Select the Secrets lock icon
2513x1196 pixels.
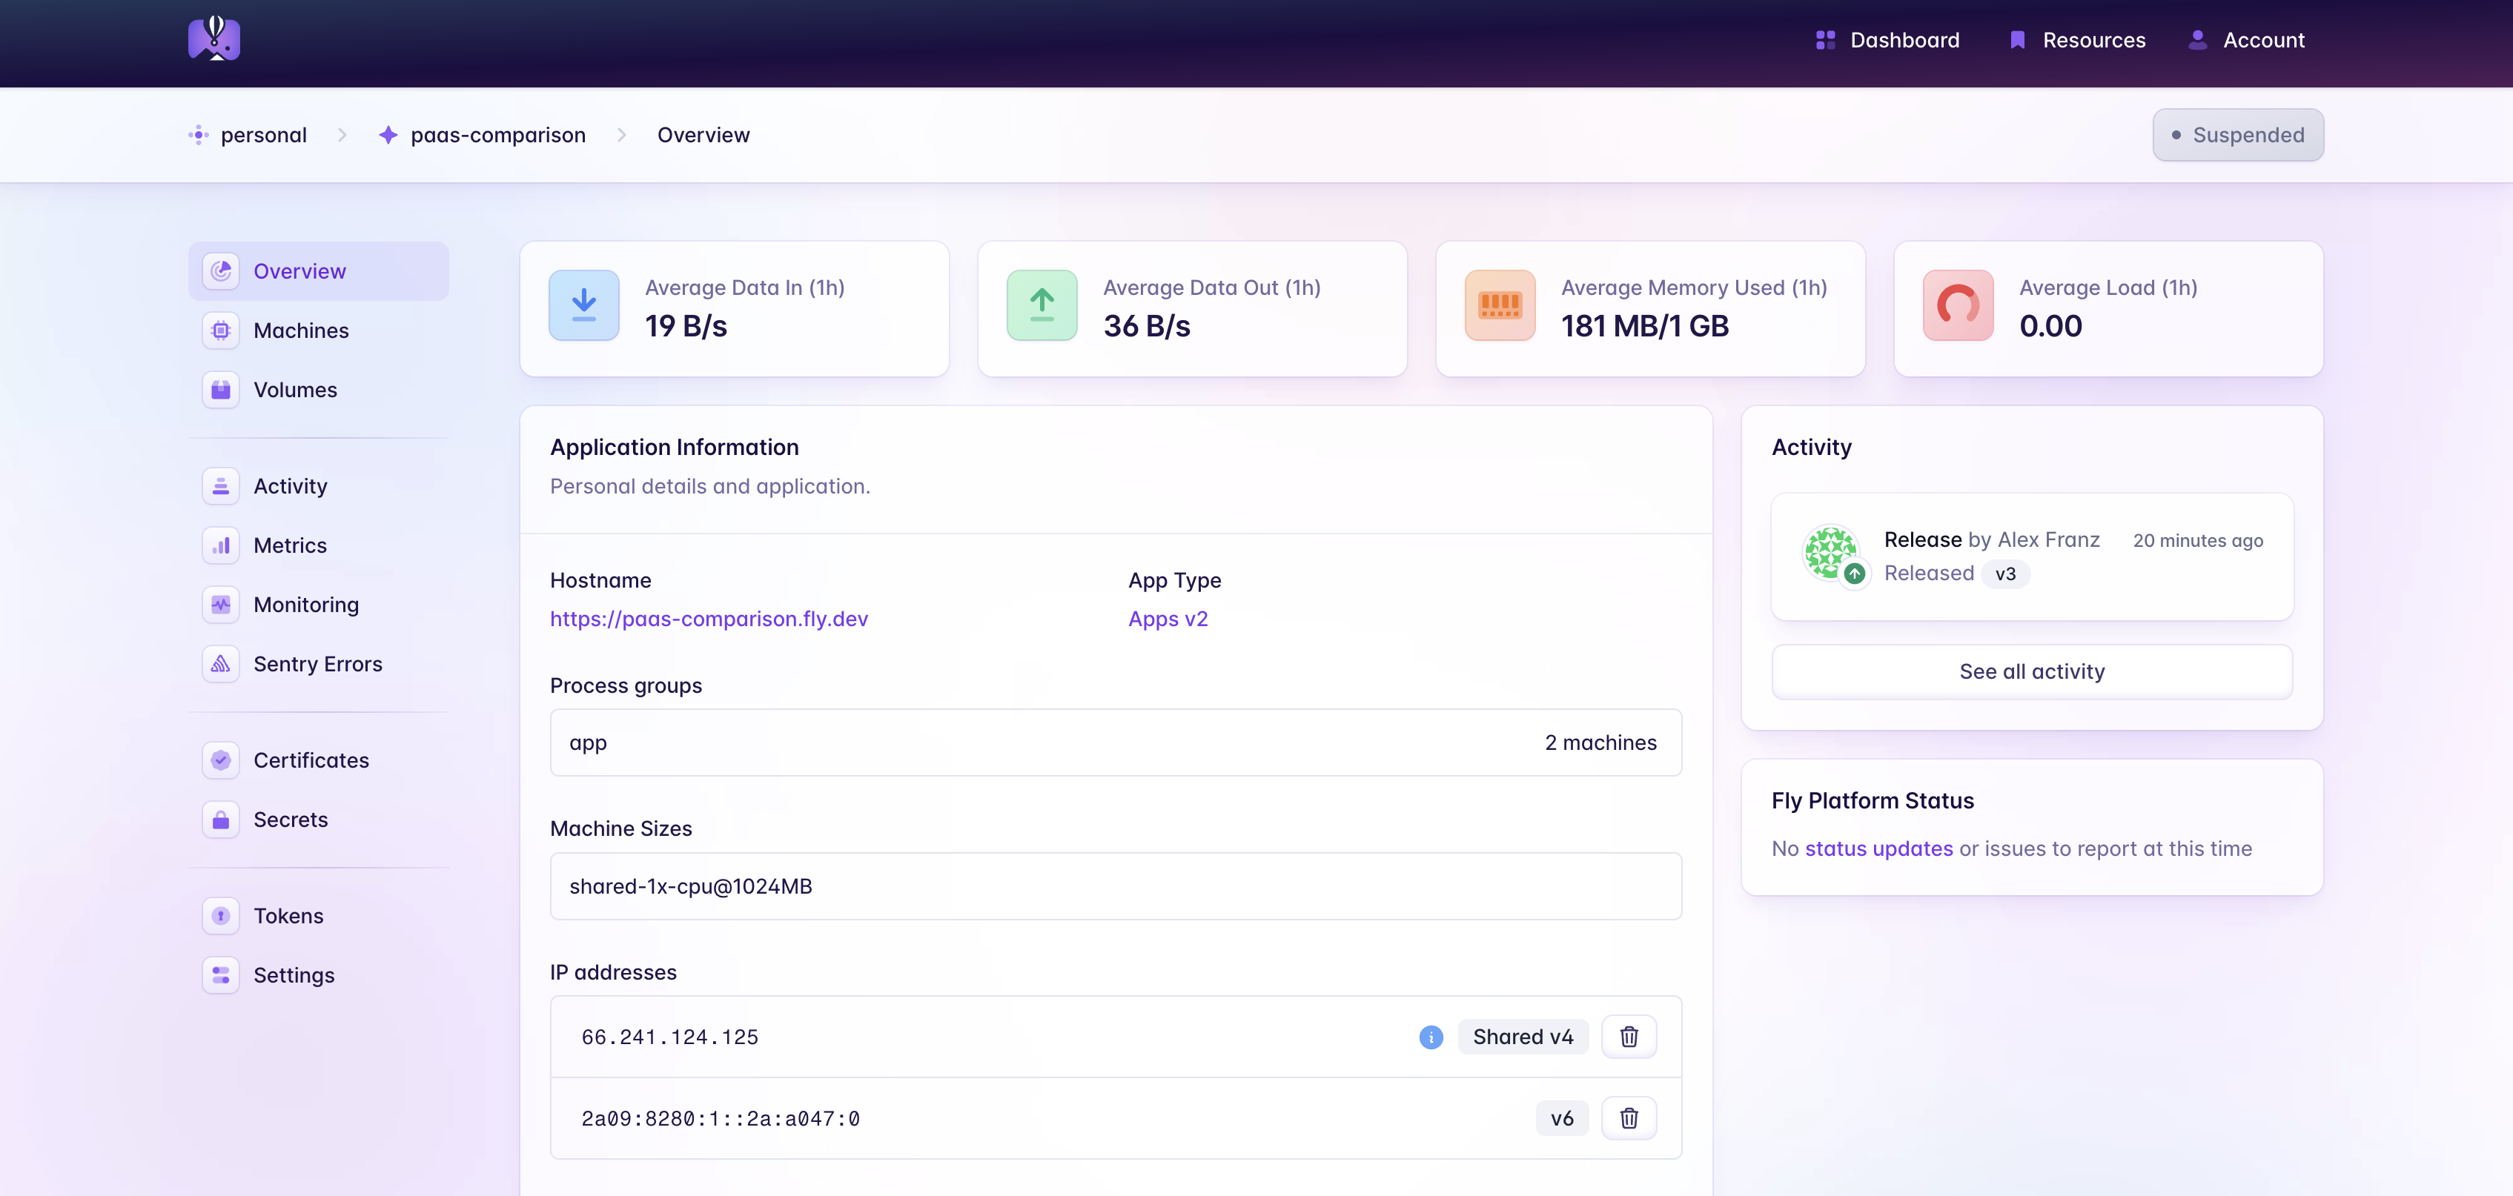coord(220,820)
